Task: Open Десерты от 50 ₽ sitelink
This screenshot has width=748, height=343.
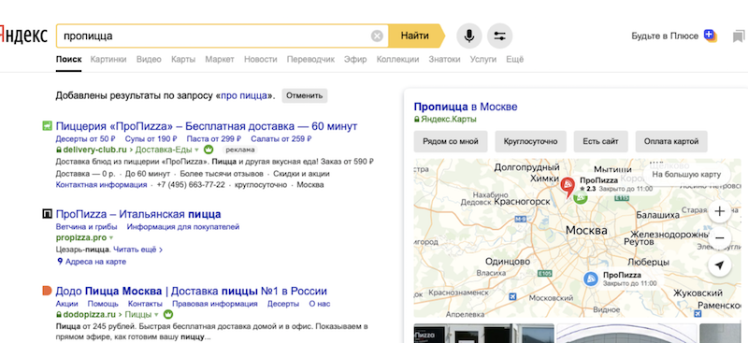Action: [x=86, y=139]
